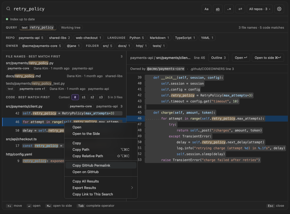Select line 17 const retry_policy match
The height and width of the screenshot is (214, 290).
pos(33,146)
